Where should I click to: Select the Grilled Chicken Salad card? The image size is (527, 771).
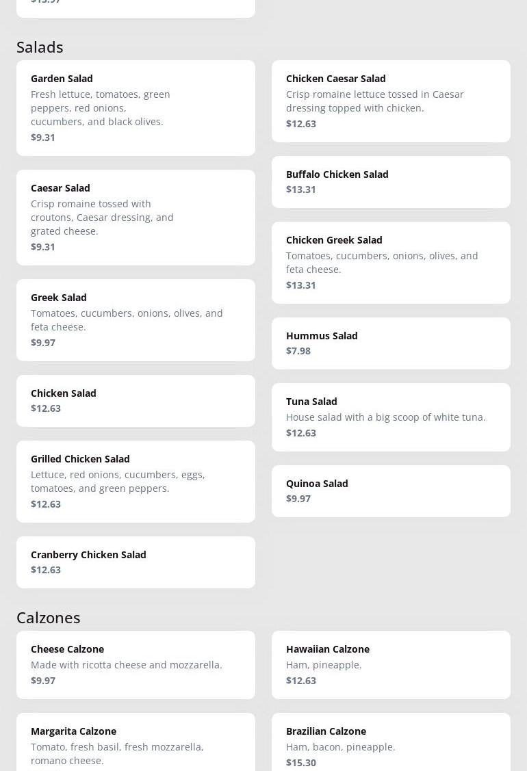tap(136, 481)
